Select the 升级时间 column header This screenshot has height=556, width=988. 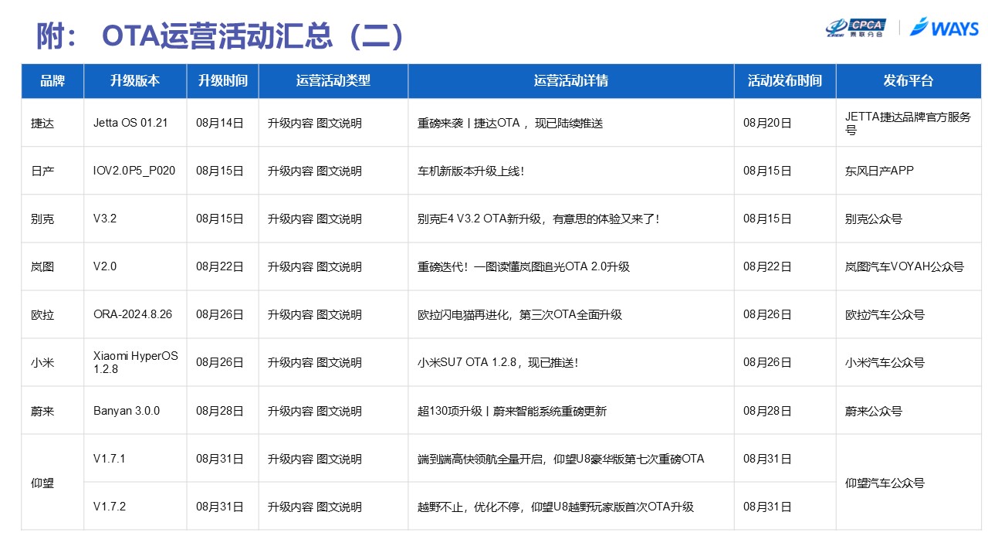click(223, 80)
